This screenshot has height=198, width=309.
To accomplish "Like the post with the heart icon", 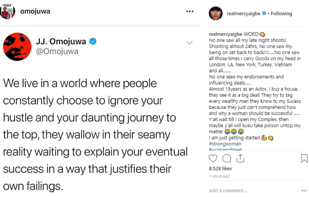I will [x=213, y=158].
